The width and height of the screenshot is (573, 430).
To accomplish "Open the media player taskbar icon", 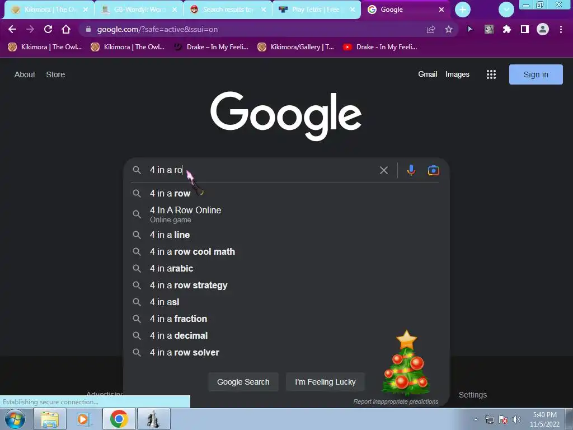I will [83, 419].
